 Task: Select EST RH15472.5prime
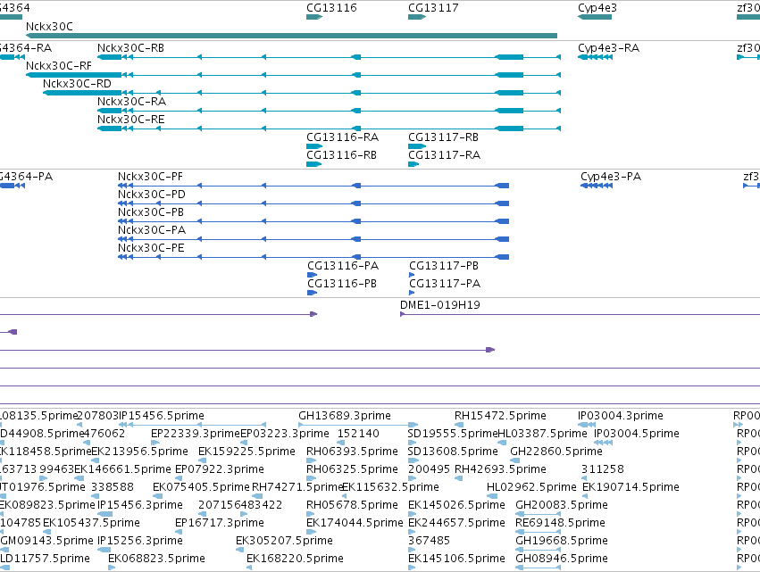[x=500, y=416]
